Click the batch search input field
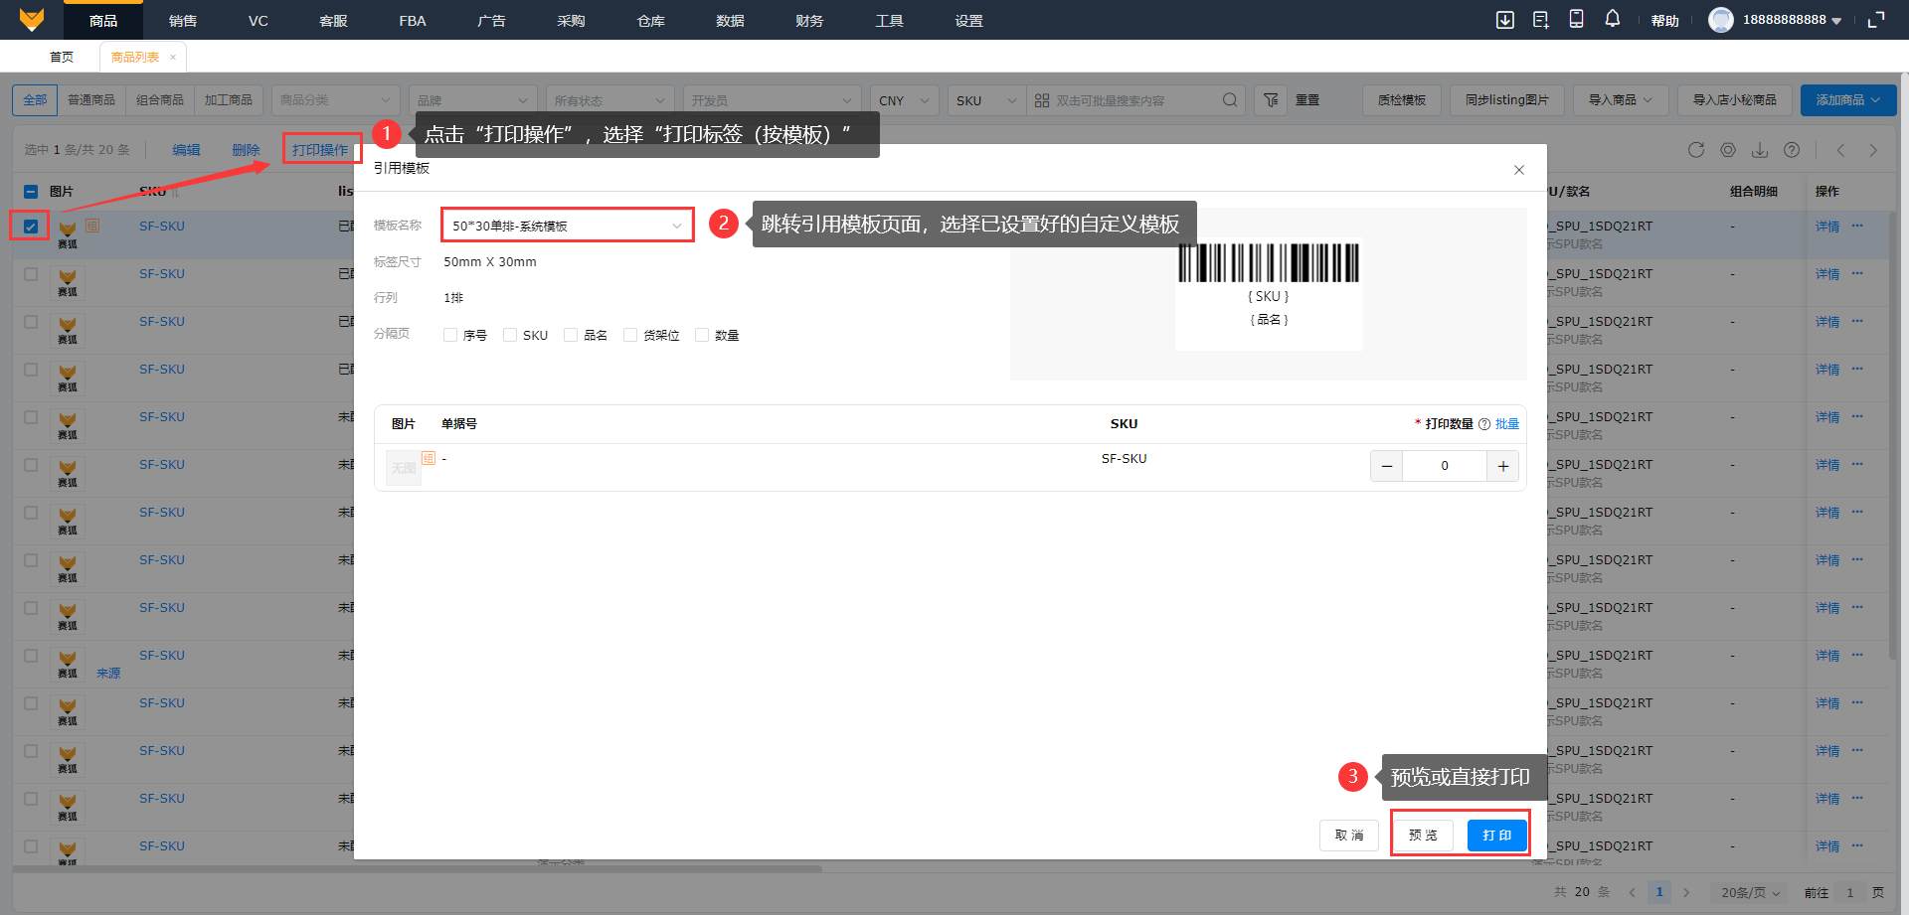This screenshot has width=1909, height=915. (1133, 100)
